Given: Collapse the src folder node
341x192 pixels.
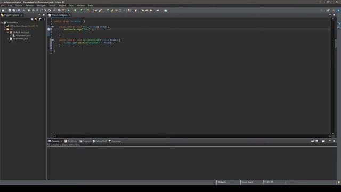Looking at the screenshot, I should coord(5,29).
